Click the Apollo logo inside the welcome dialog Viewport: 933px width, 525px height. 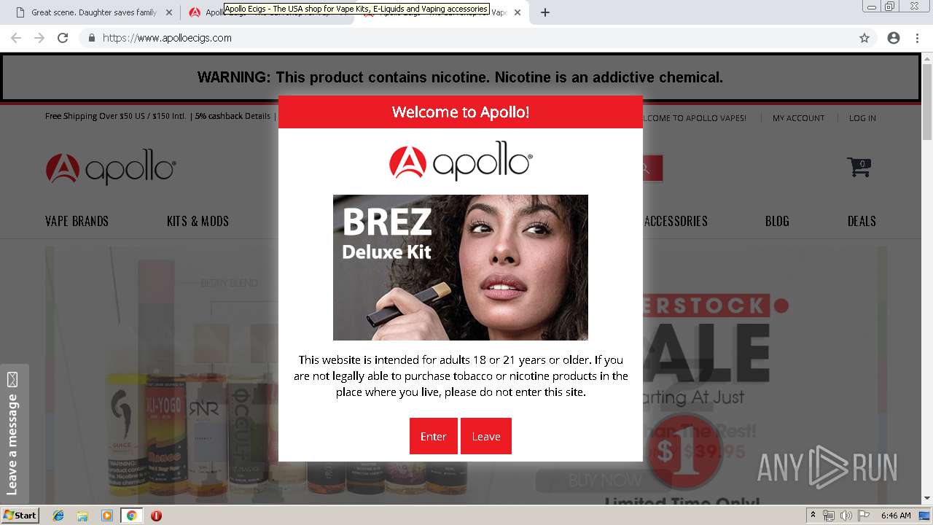(x=461, y=161)
